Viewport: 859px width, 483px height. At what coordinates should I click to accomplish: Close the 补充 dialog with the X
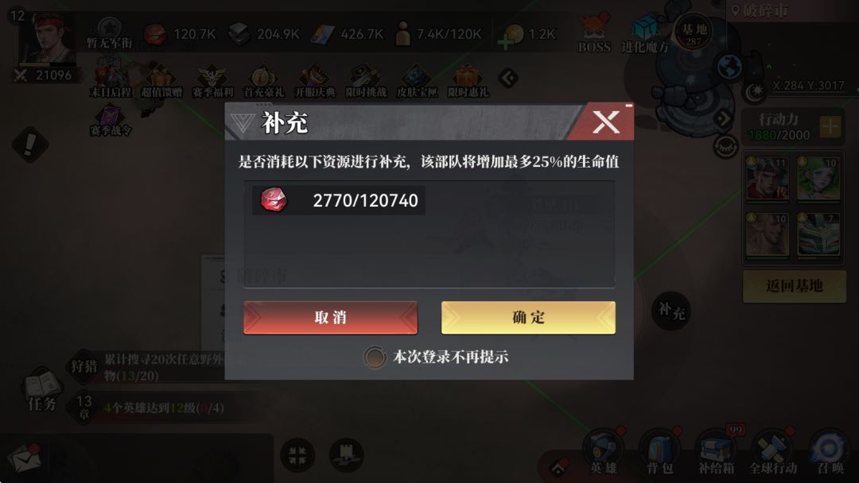click(606, 122)
